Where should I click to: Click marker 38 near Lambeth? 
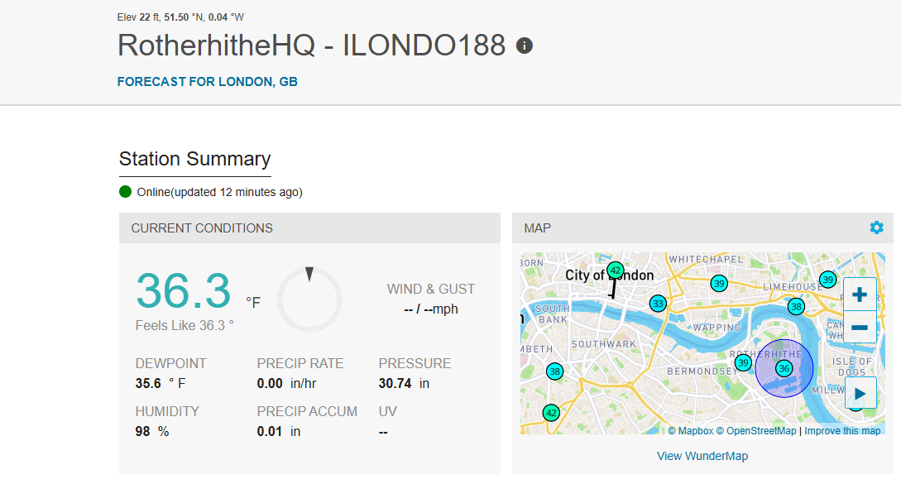[554, 371]
